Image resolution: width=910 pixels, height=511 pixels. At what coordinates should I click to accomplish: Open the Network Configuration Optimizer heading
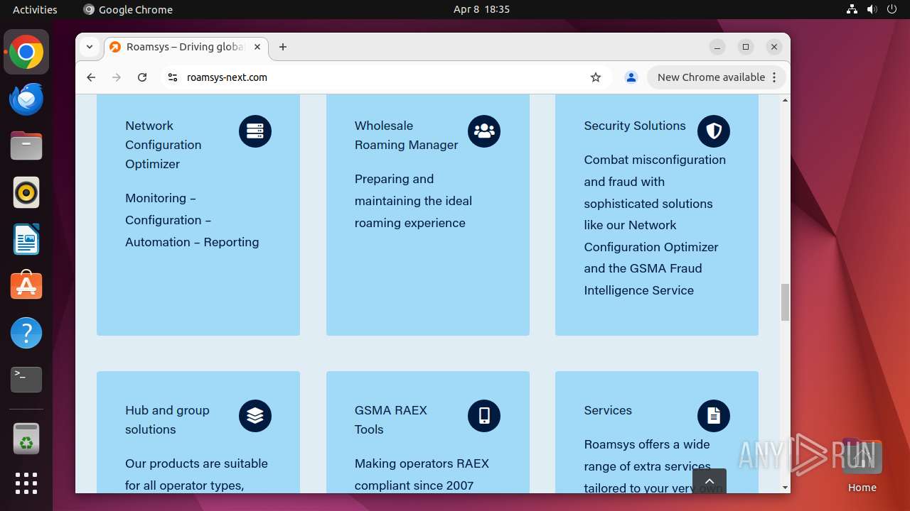point(164,145)
